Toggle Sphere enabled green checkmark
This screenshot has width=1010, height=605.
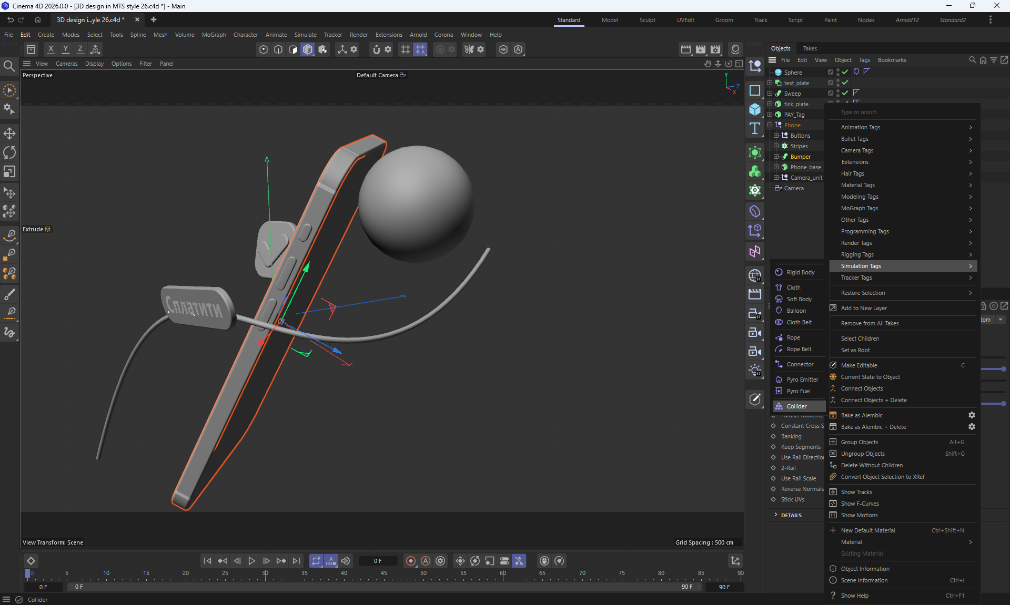(845, 72)
